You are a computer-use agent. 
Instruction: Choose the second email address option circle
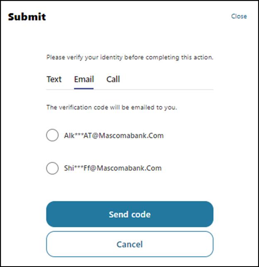pyautogui.click(x=52, y=168)
